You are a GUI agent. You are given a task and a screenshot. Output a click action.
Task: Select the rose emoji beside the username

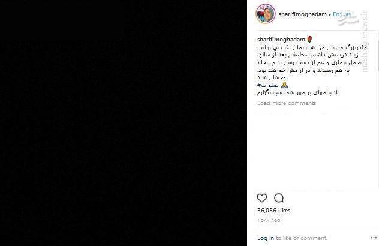coord(309,39)
